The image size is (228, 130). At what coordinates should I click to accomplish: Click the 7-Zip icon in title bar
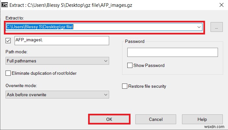click(x=5, y=5)
